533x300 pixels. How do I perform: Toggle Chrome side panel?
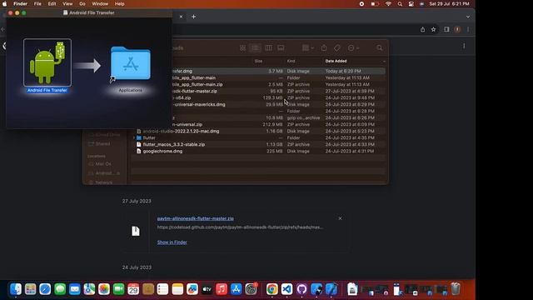coord(446,30)
